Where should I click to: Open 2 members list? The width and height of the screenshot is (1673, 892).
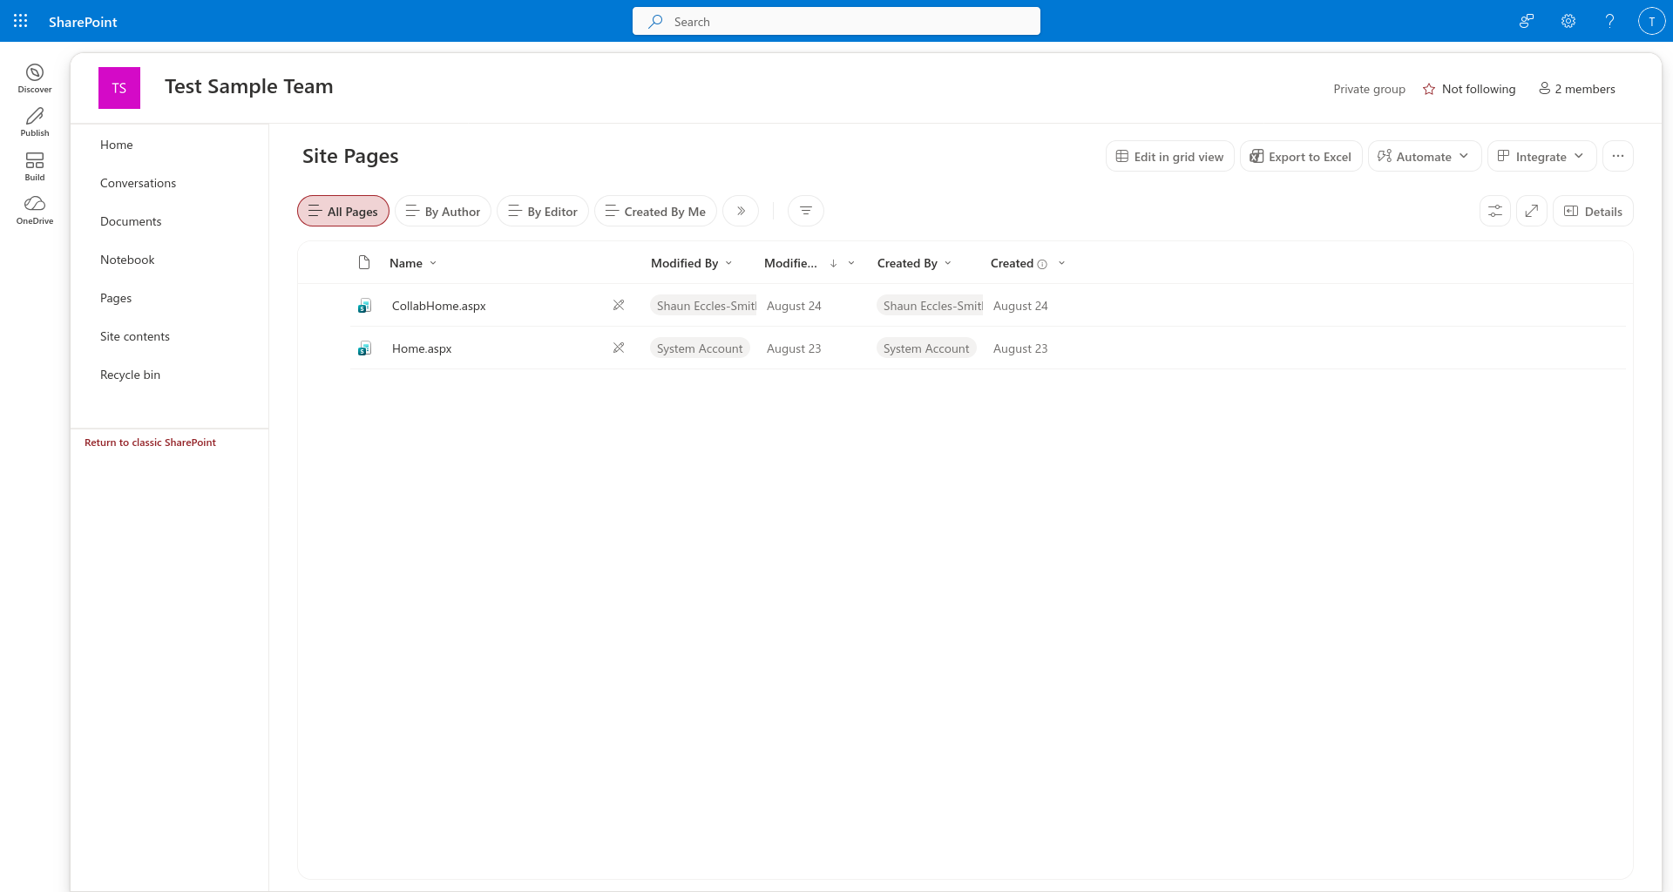pyautogui.click(x=1577, y=89)
